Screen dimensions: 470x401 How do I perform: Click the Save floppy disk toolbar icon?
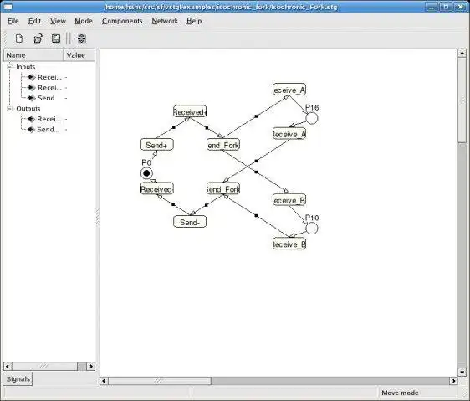(56, 39)
